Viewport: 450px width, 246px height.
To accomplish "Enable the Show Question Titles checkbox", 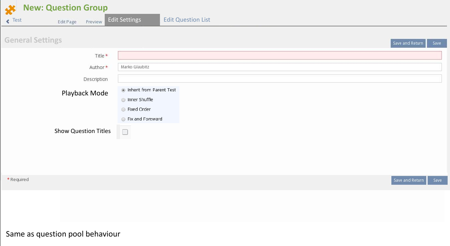I will tap(125, 132).
